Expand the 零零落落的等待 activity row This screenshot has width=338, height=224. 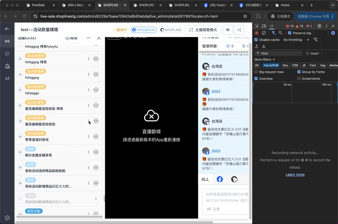pyautogui.click(x=20, y=137)
